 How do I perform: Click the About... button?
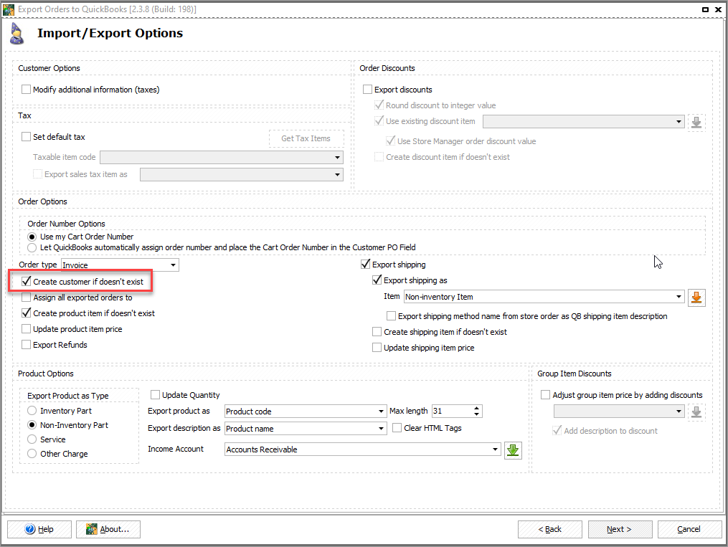tap(108, 529)
